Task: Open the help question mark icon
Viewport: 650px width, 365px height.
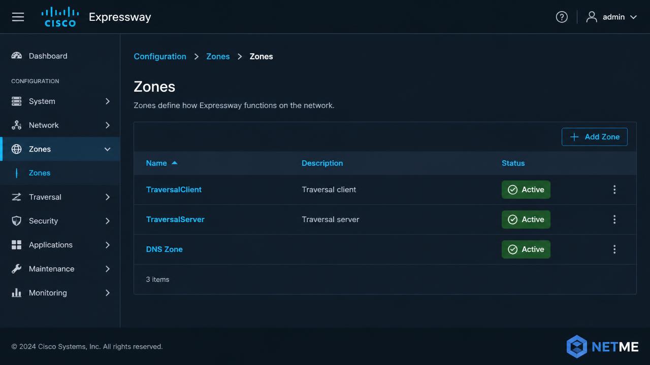Action: coord(562,17)
